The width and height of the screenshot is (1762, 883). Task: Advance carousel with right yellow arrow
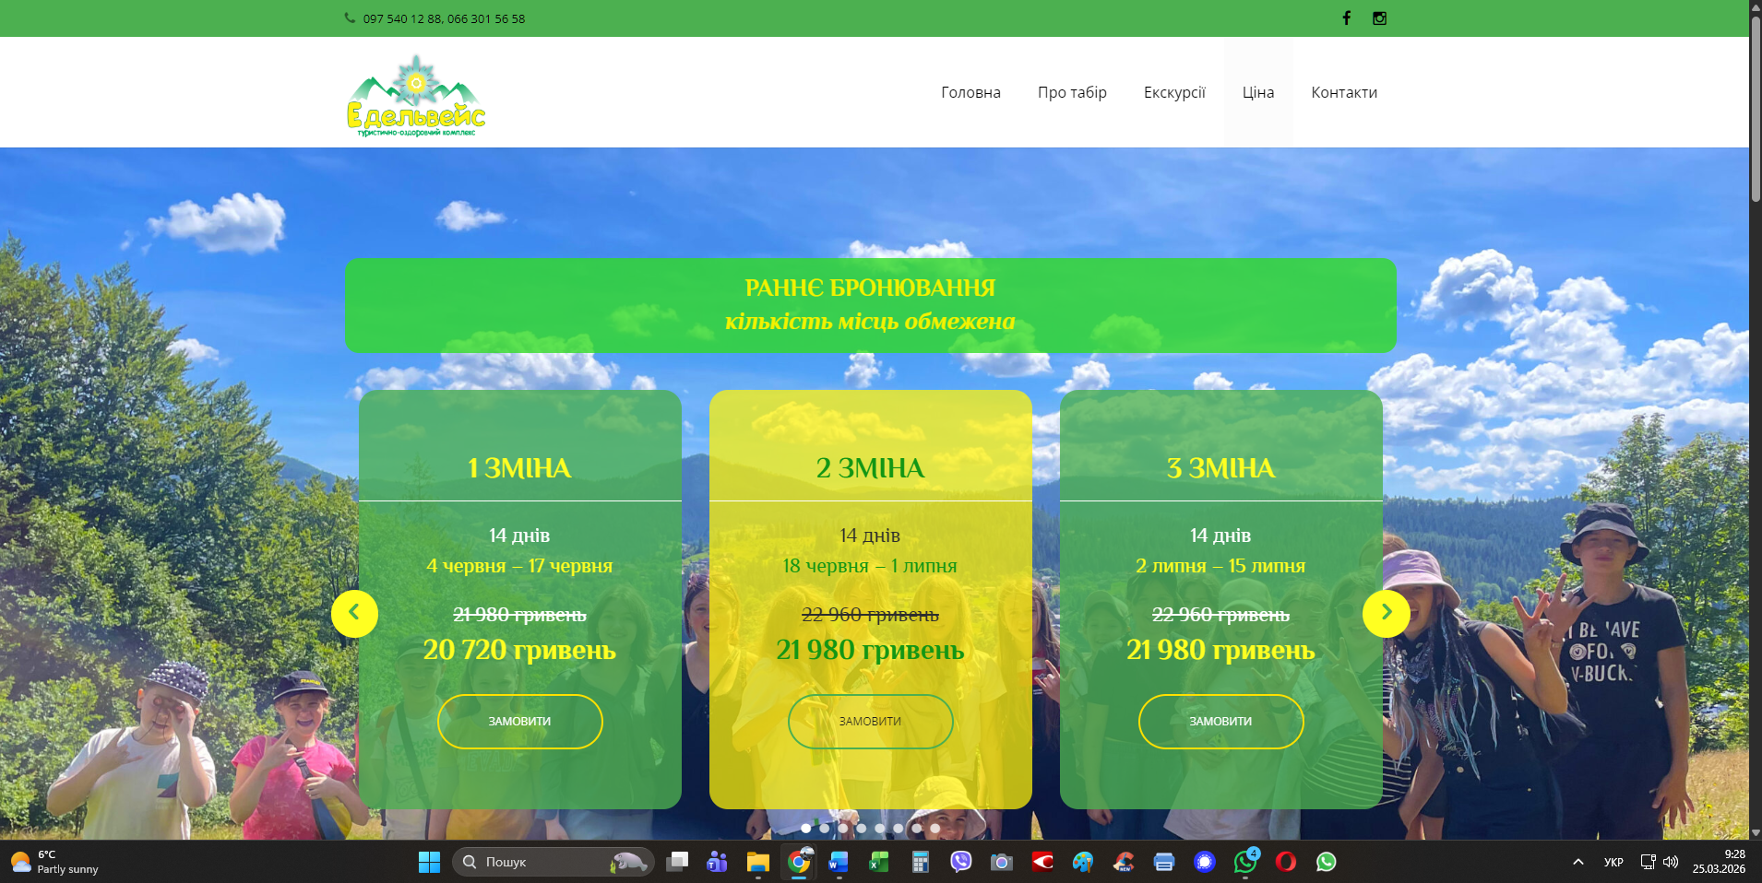(x=1386, y=613)
